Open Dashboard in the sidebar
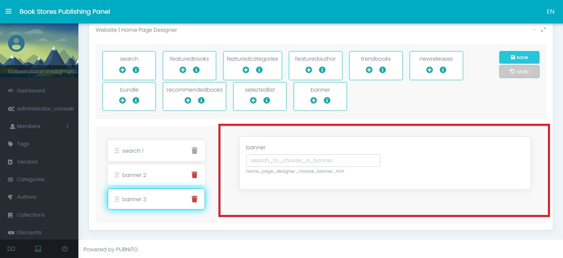This screenshot has height=258, width=563. pyautogui.click(x=31, y=91)
